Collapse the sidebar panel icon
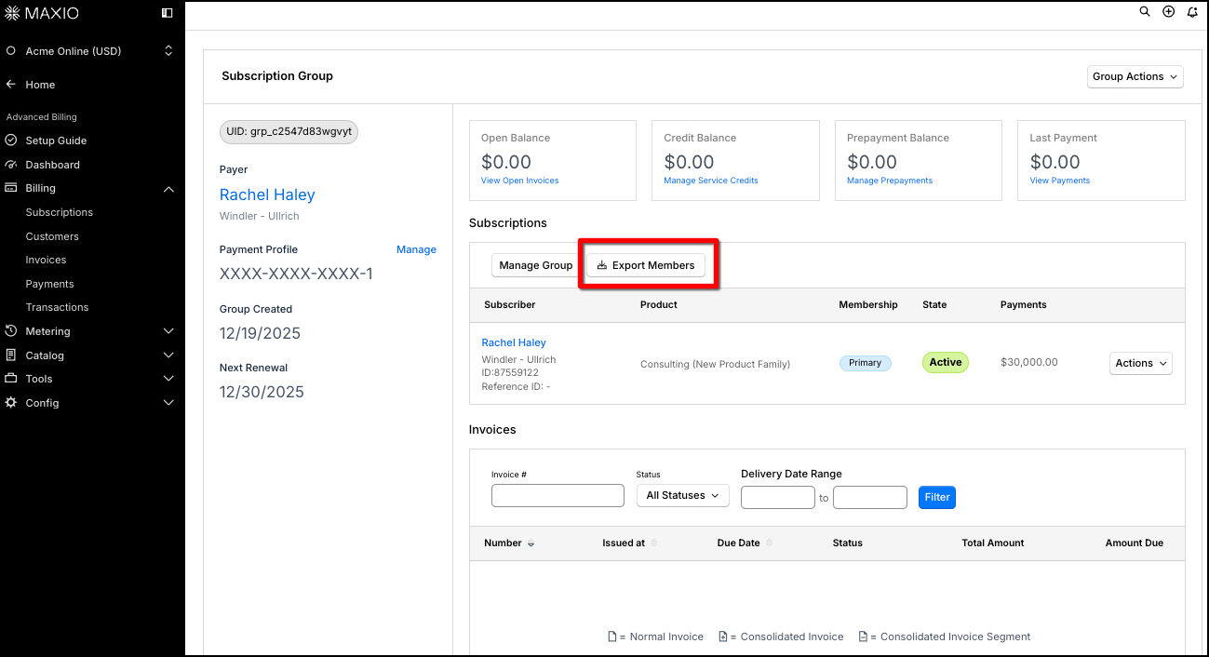 (x=168, y=13)
